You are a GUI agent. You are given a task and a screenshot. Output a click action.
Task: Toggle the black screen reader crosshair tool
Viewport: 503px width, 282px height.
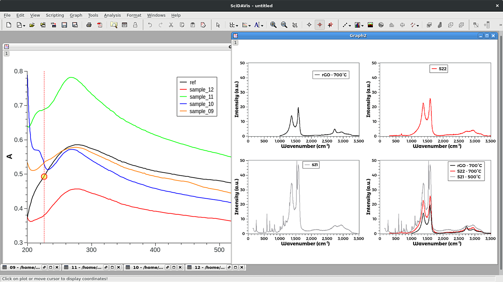click(x=309, y=25)
